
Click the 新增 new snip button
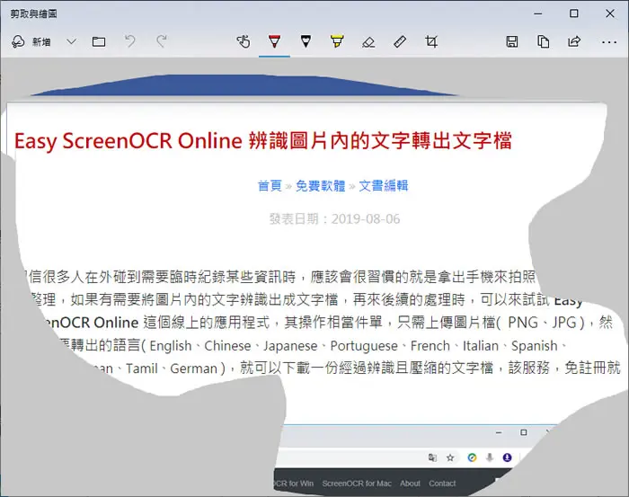pos(31,41)
